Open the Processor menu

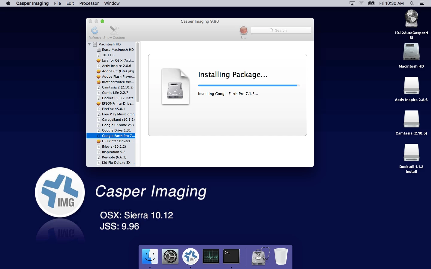coord(89,3)
